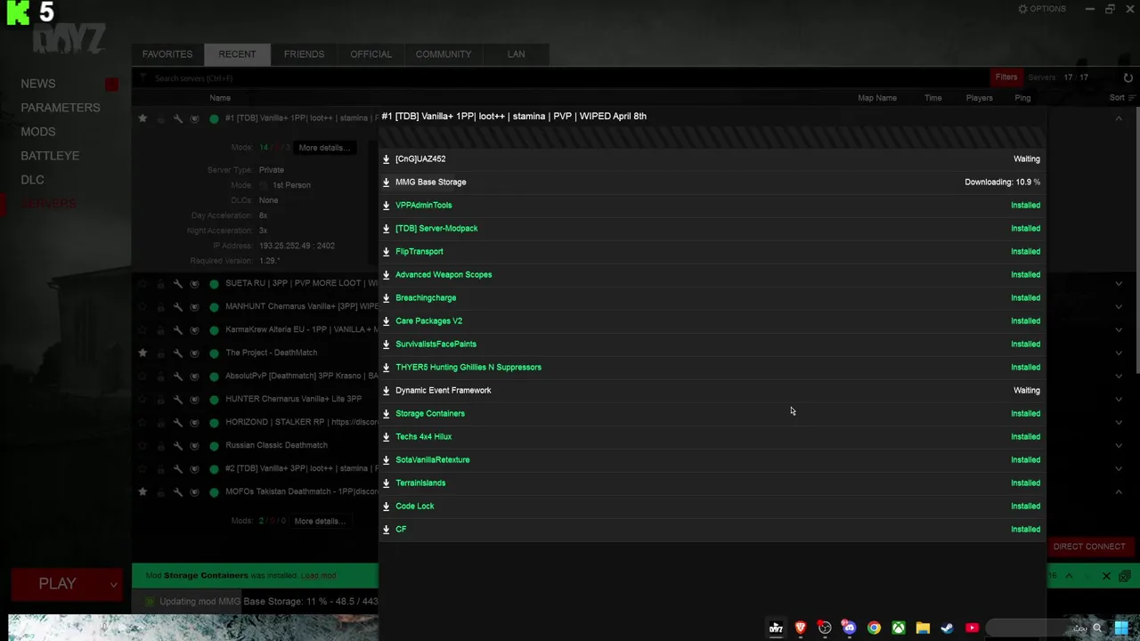Open NEWS in left sidebar

click(x=38, y=84)
